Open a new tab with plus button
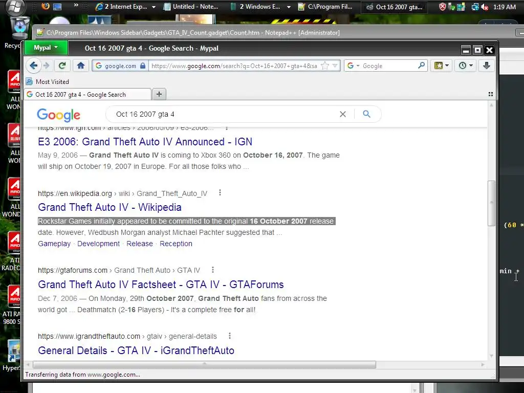 point(159,94)
